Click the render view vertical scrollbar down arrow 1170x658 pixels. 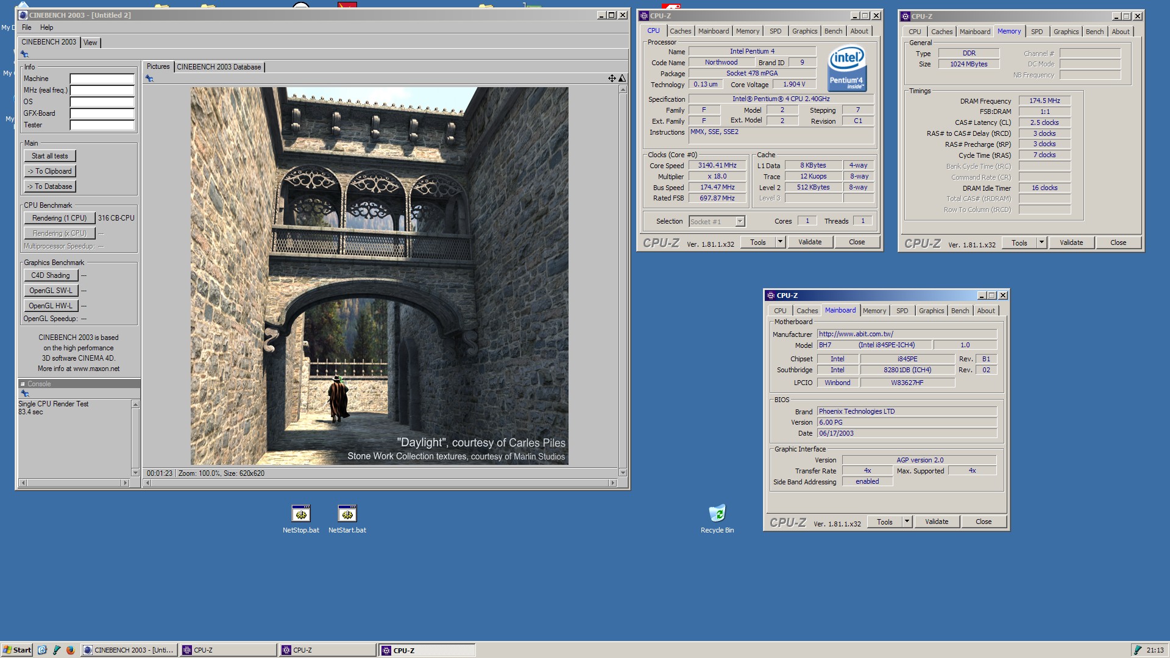623,473
